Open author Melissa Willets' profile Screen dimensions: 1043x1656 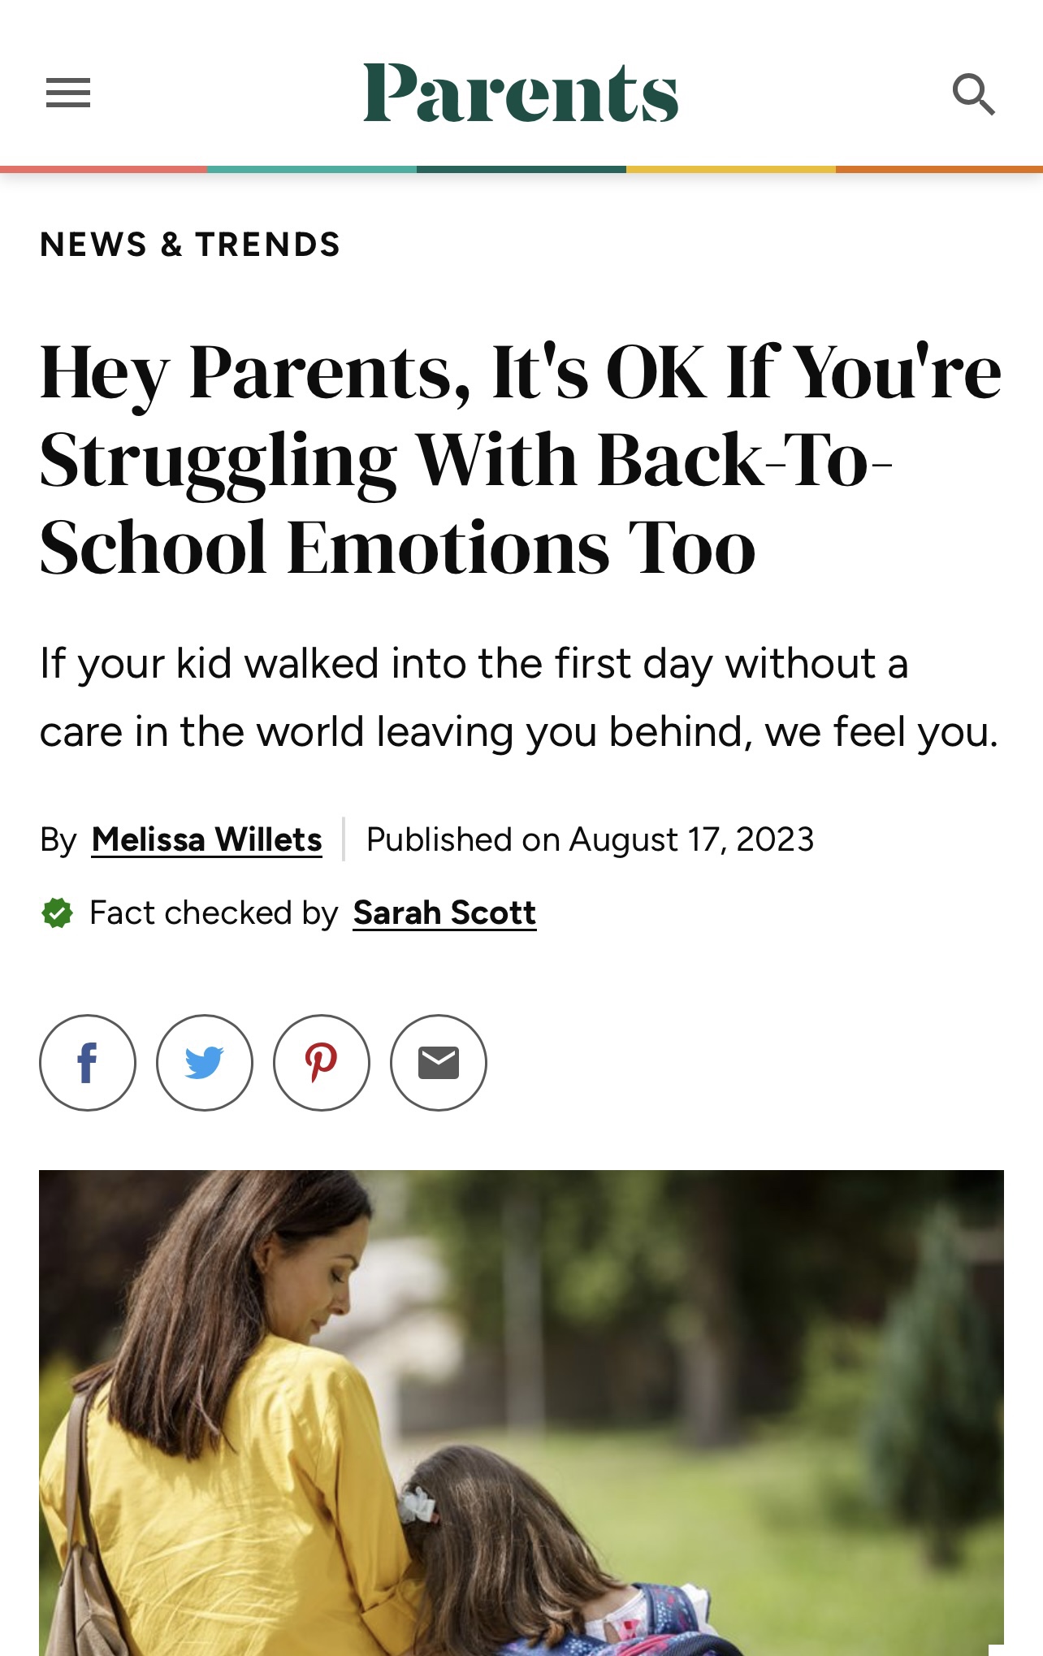click(x=207, y=839)
